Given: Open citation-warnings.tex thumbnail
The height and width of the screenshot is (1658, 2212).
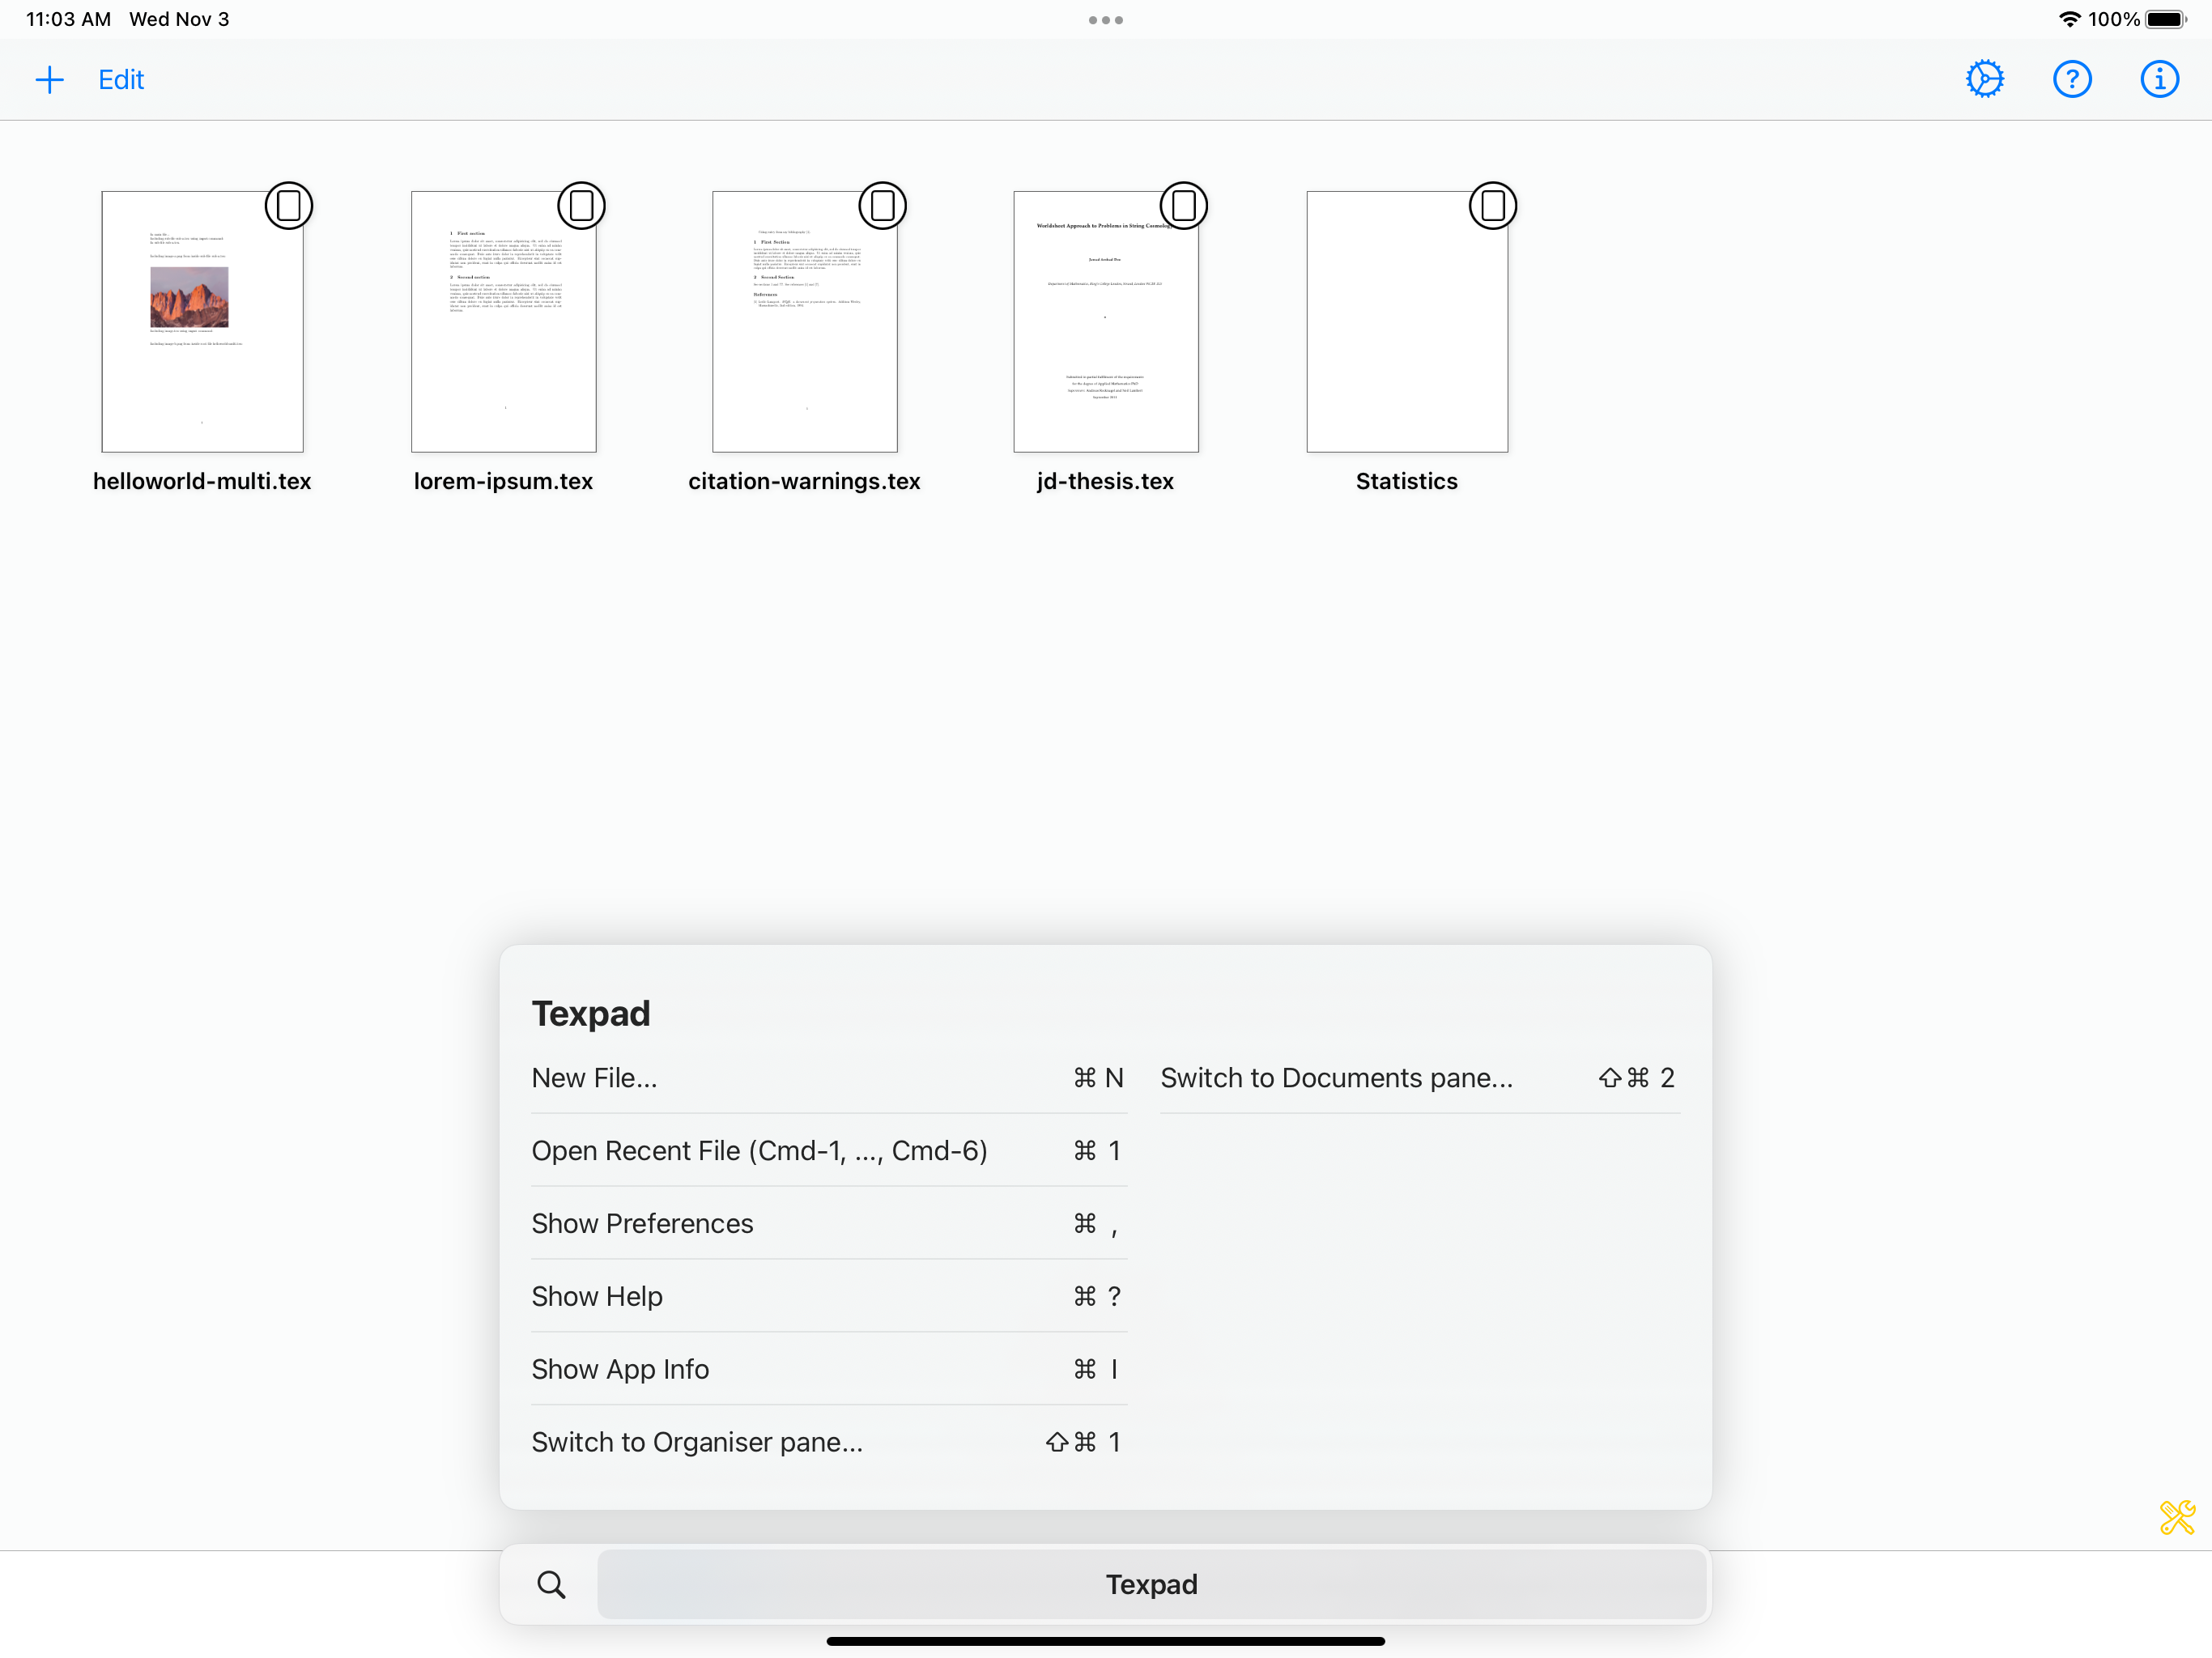Looking at the screenshot, I should [x=804, y=321].
